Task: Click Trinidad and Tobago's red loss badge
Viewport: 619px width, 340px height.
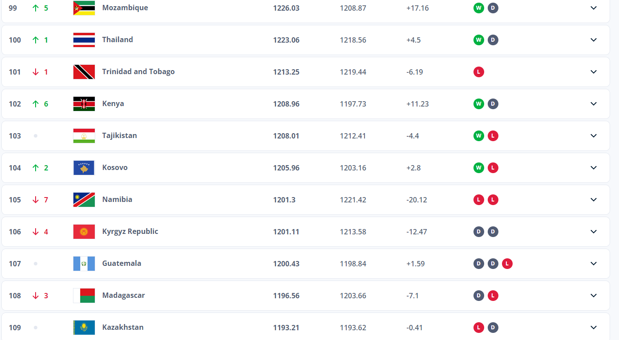Action: click(478, 72)
